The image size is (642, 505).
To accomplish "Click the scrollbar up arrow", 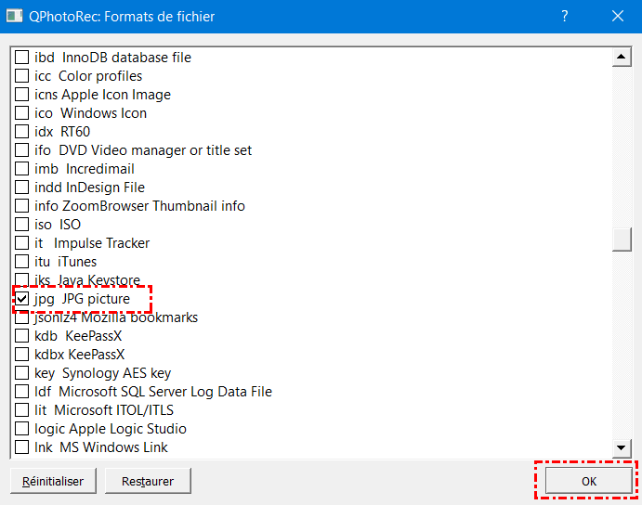I will [x=622, y=58].
